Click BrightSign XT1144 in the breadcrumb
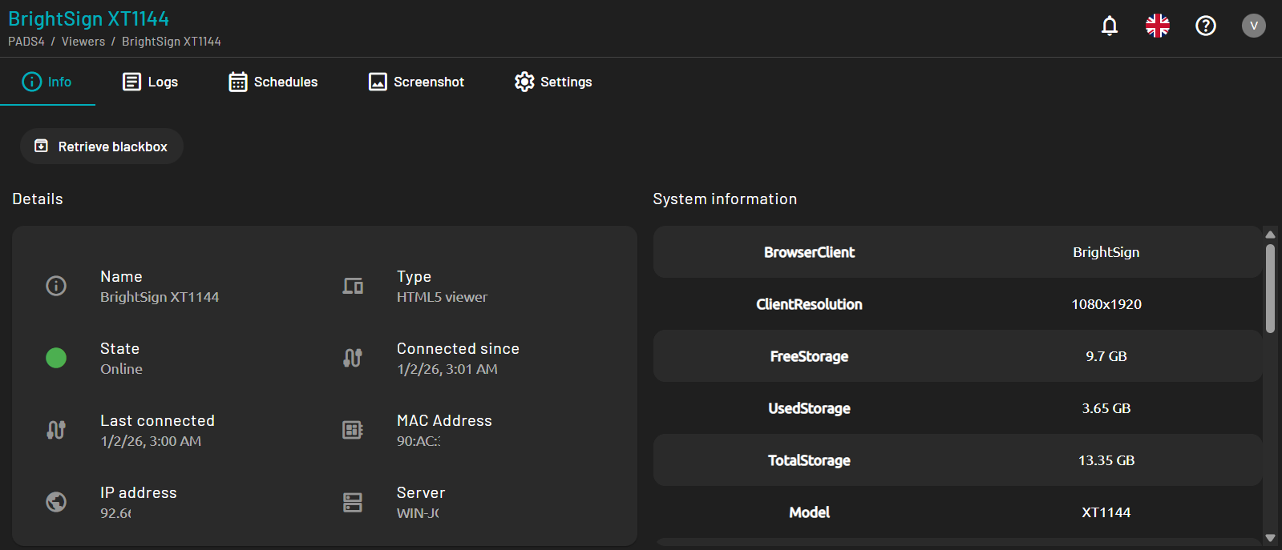Image resolution: width=1282 pixels, height=550 pixels. pyautogui.click(x=172, y=42)
